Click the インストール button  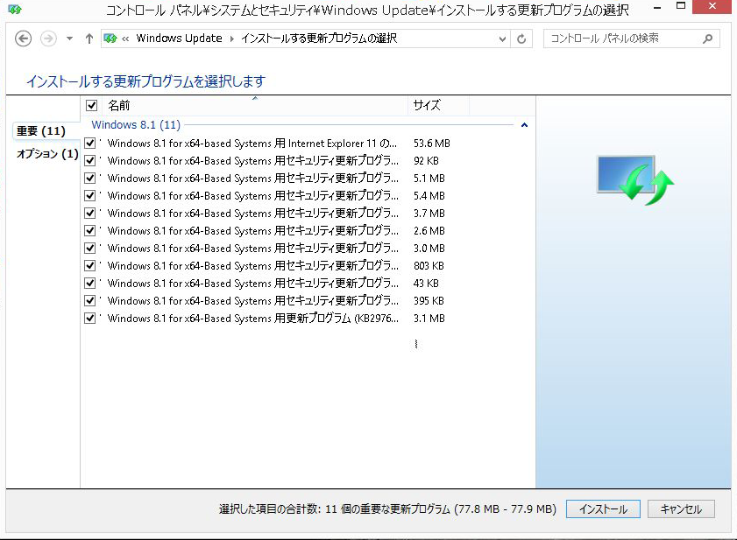click(x=603, y=509)
